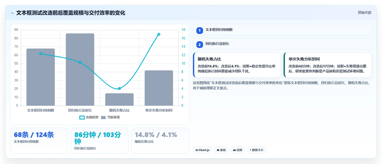Viewport: 382px width, 164px height.
Task: Click the 86分钟 / 103分钟 stat card
Action: (x=99, y=141)
